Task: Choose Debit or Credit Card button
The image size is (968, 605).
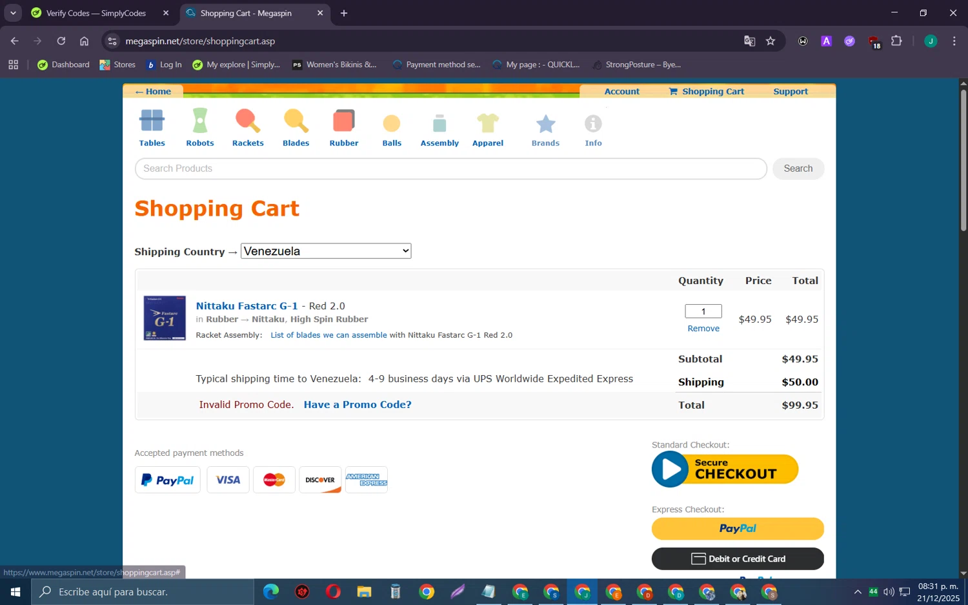Action: coord(738,559)
